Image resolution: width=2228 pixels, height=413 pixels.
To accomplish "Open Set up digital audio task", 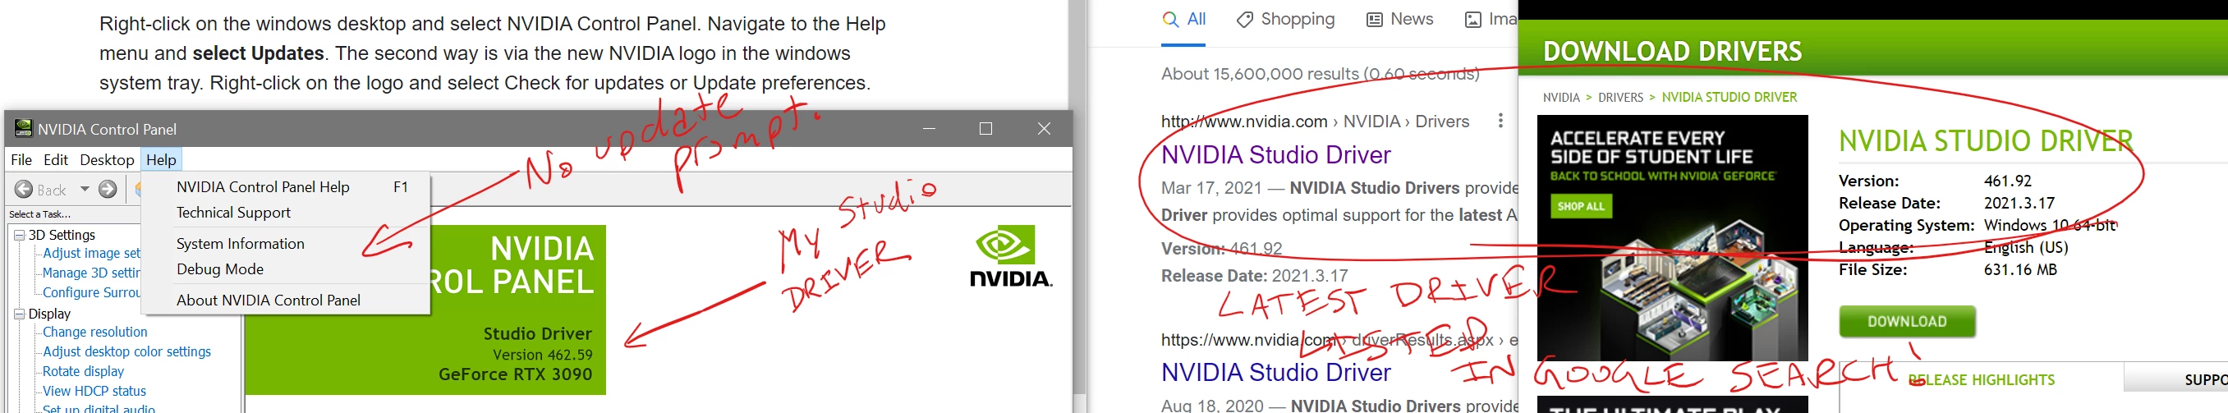I will 99,408.
